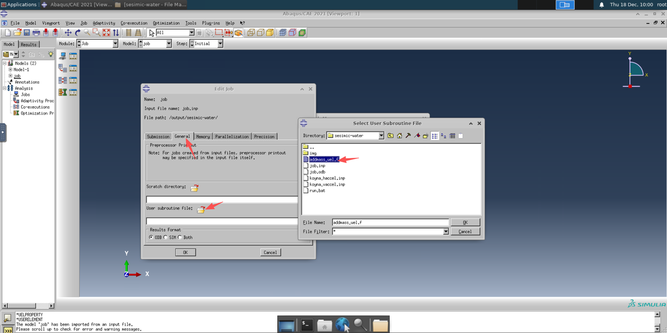Save the model database with the floppy icon

pos(27,33)
